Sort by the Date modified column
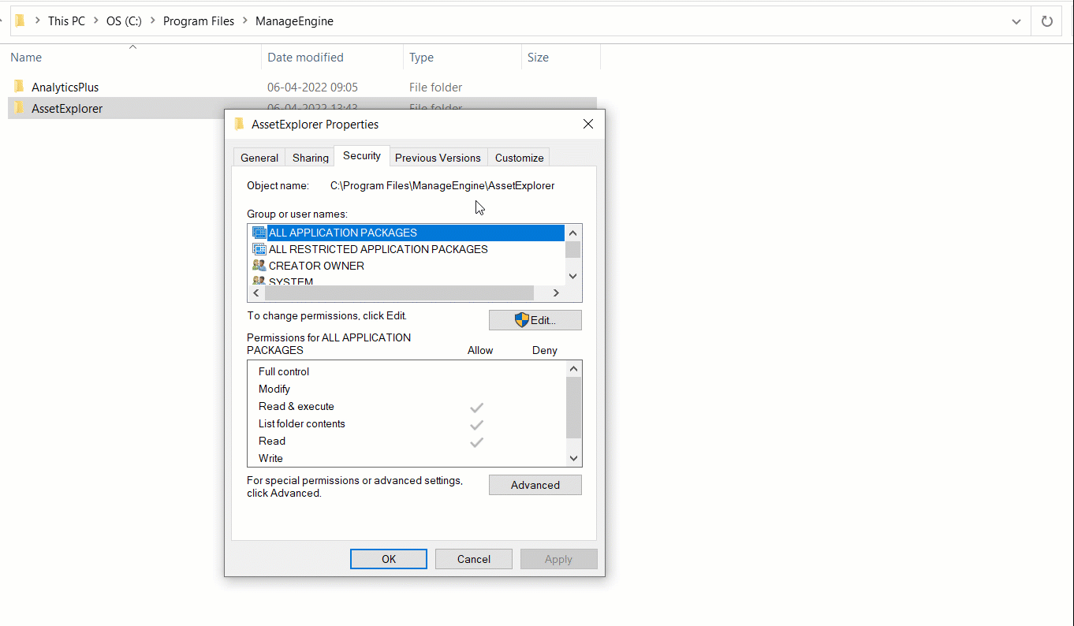The image size is (1074, 626). 332,58
